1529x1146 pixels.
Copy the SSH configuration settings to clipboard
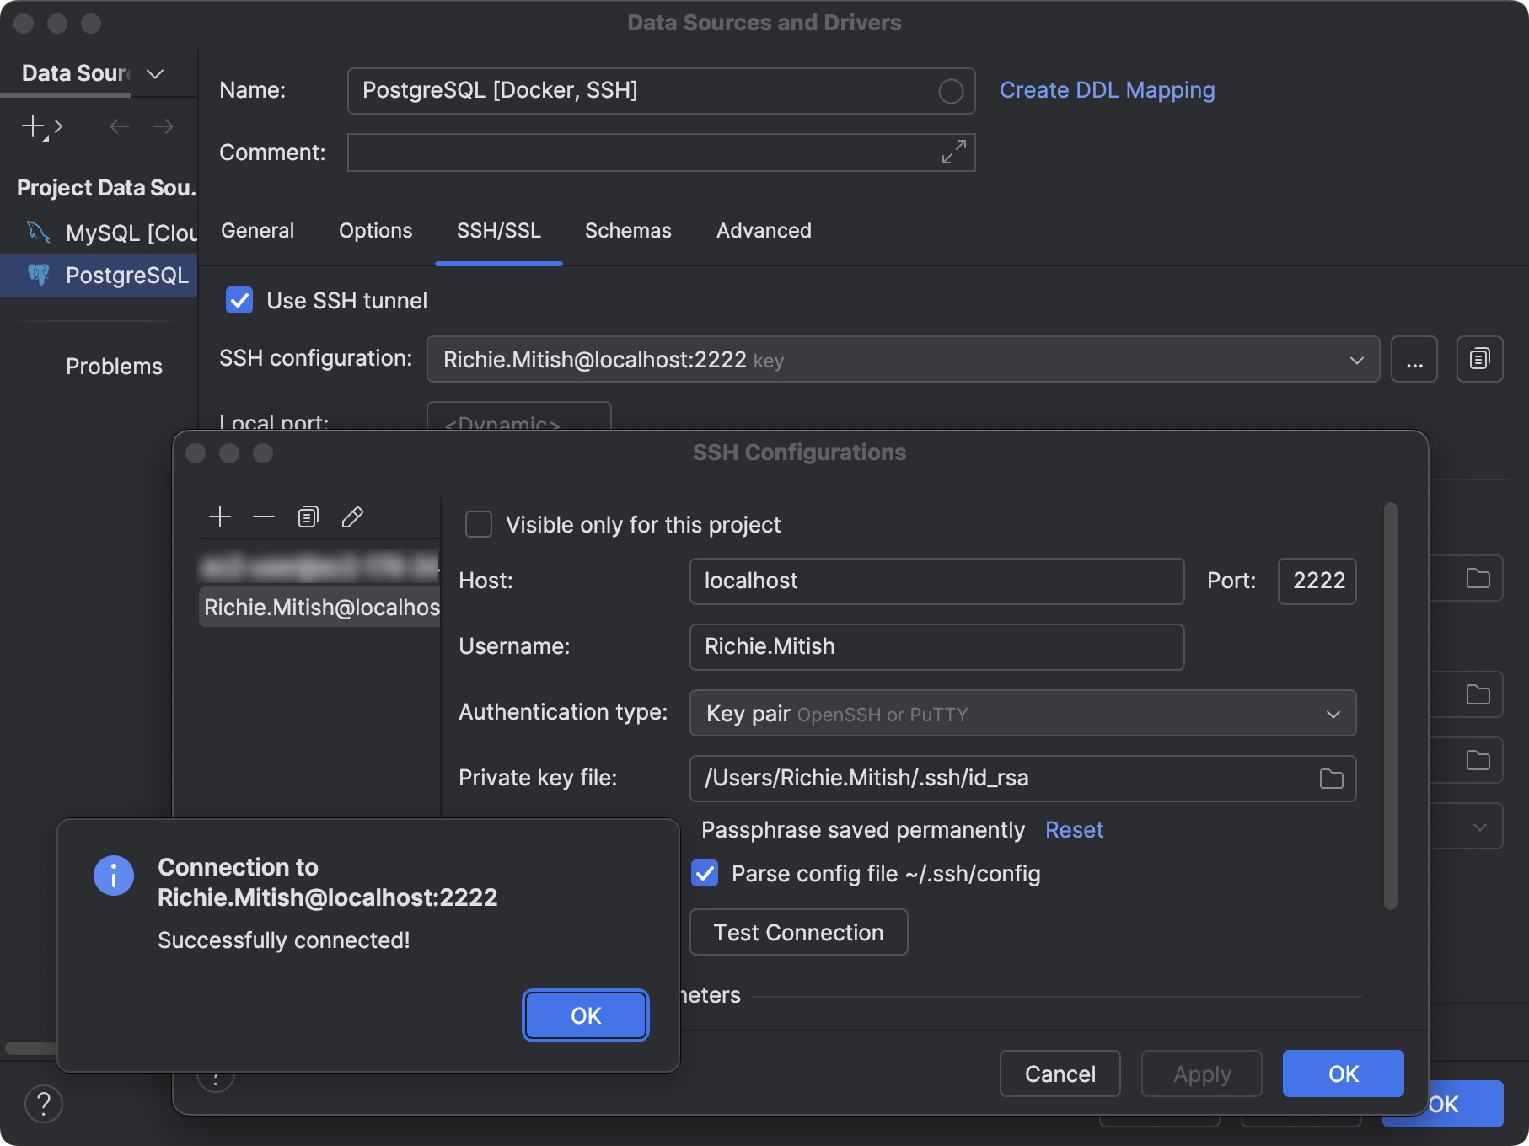tap(1479, 359)
